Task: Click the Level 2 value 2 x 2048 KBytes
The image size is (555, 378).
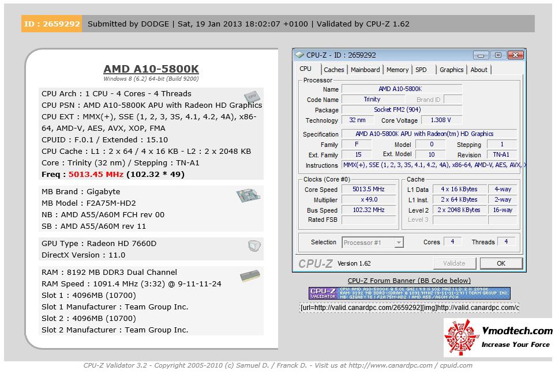Action: click(459, 210)
